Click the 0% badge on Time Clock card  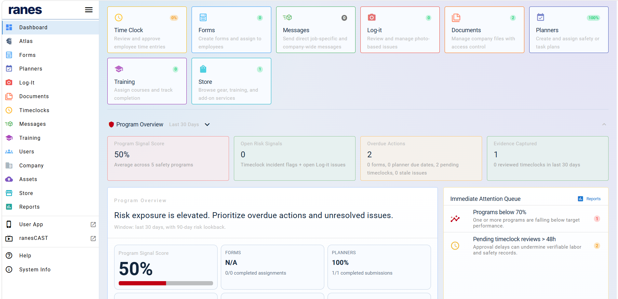[x=174, y=18]
